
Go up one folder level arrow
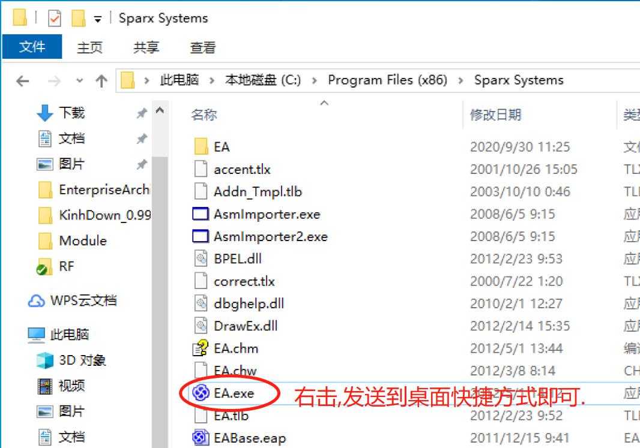(x=101, y=81)
